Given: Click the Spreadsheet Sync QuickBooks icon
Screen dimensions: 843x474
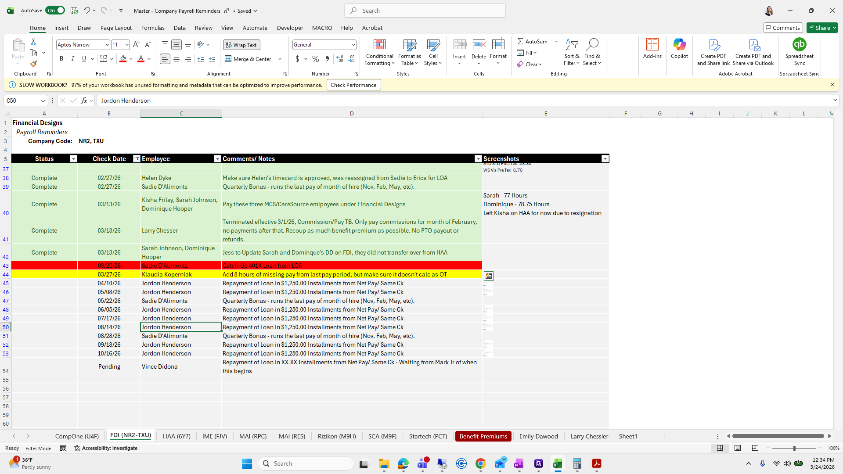Looking at the screenshot, I should point(799,45).
